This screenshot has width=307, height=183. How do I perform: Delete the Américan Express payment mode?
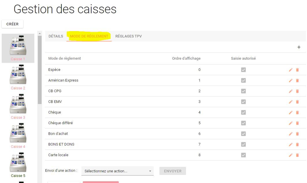pyautogui.click(x=297, y=80)
